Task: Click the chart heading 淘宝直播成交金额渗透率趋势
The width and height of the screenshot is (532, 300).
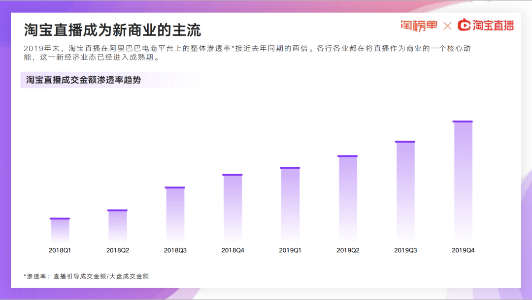Action: point(83,80)
